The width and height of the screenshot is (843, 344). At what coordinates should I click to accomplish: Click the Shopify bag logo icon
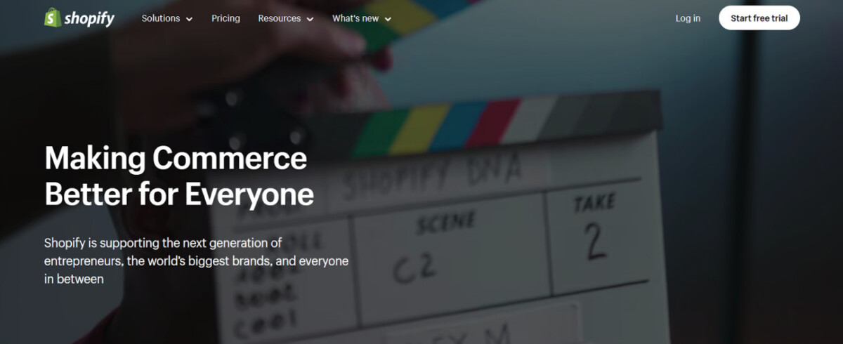(x=53, y=18)
